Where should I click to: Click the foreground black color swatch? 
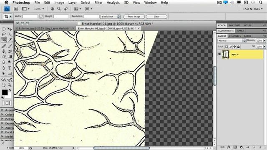5,92
